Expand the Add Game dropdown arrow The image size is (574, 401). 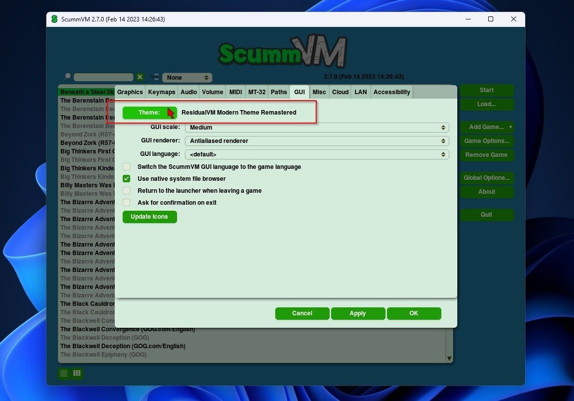[x=510, y=127]
